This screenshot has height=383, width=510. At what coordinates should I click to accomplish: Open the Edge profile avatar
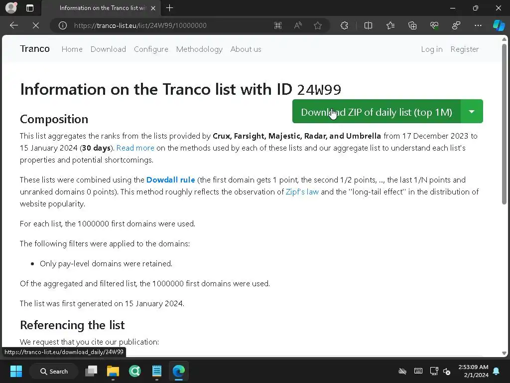[x=11, y=8]
